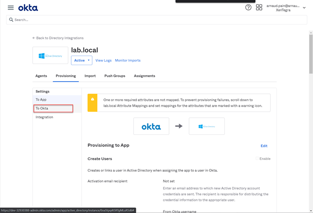Open the hamburger navigation menu
Viewport: 313px width, 213px height.
click(x=11, y=8)
